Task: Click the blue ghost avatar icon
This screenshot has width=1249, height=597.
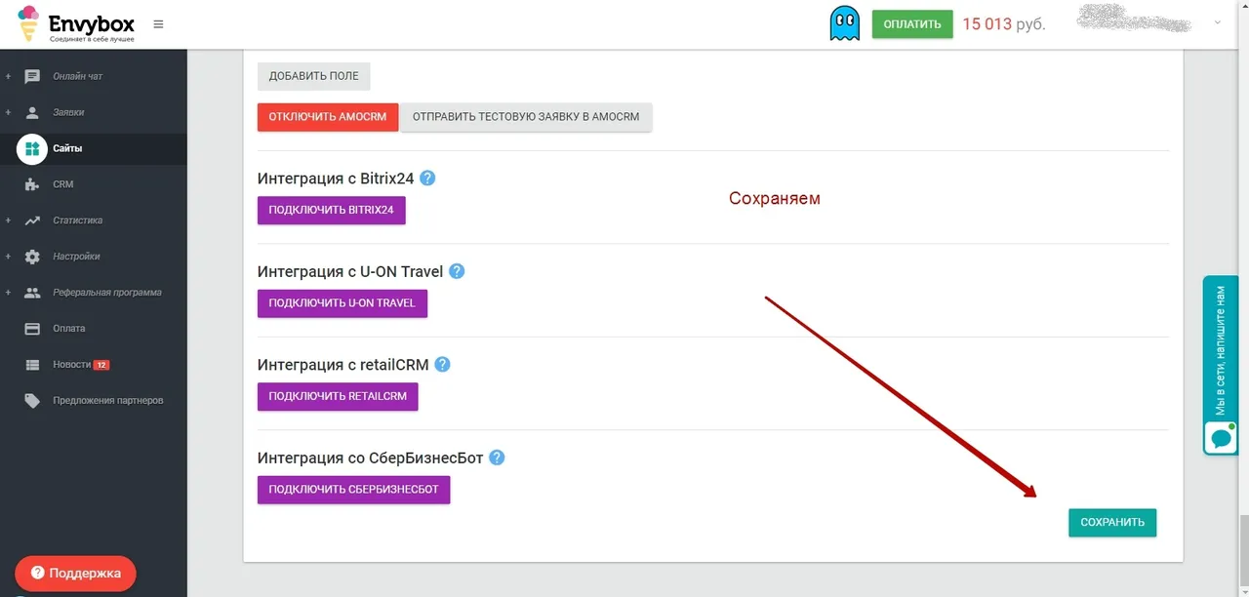Action: coord(844,23)
